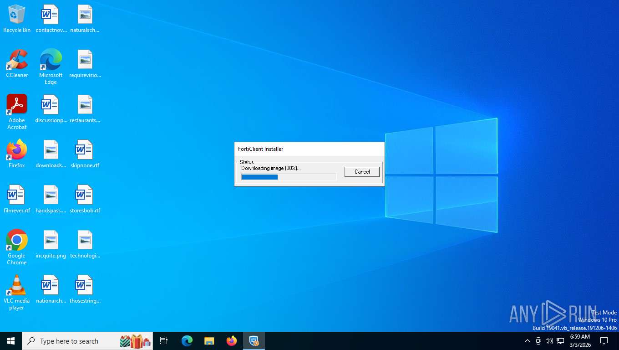619x350 pixels.
Task: Click the download progress bar in FortiClient Installer
Action: point(289,177)
